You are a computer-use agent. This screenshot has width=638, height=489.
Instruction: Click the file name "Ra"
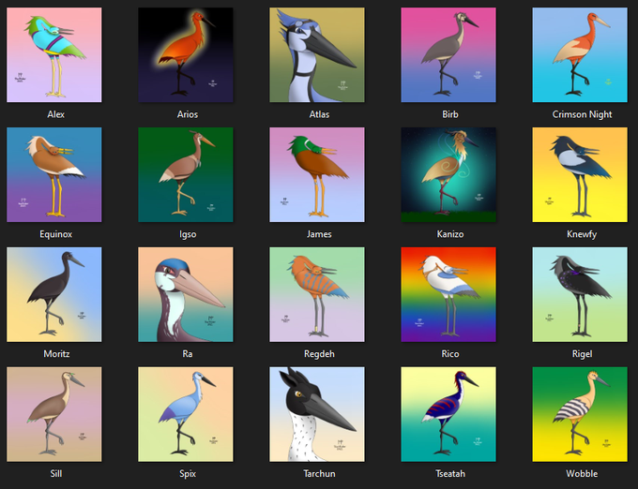tap(188, 354)
